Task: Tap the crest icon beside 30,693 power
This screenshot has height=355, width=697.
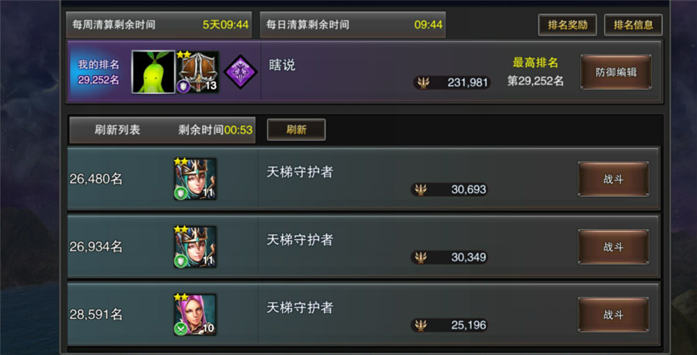Action: point(420,190)
